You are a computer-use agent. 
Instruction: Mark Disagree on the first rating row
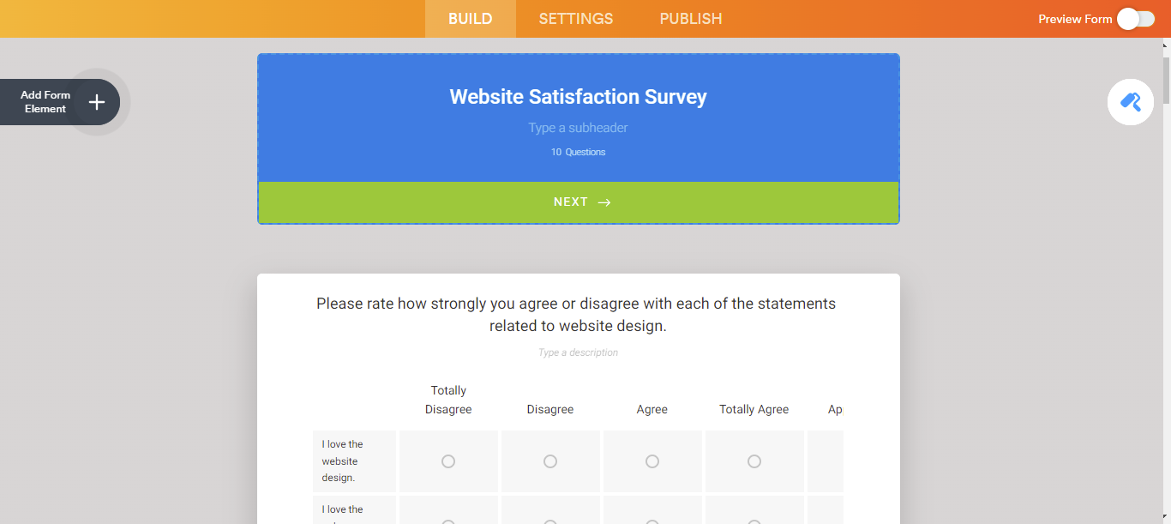(x=550, y=461)
